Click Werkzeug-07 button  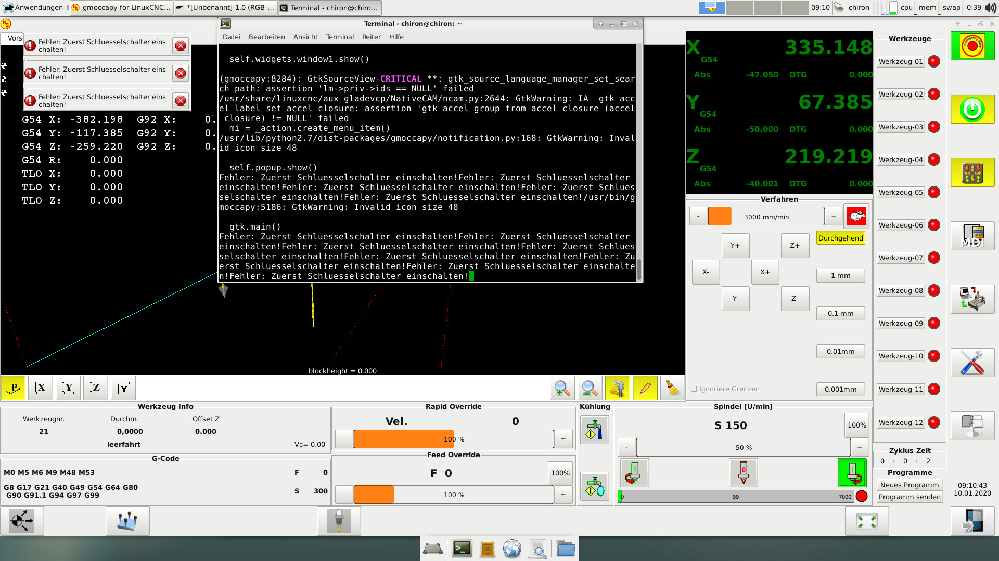click(901, 258)
